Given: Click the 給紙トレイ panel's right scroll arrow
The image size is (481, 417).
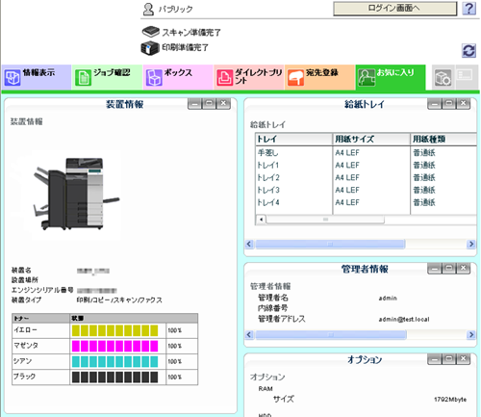Looking at the screenshot, I should (x=471, y=244).
